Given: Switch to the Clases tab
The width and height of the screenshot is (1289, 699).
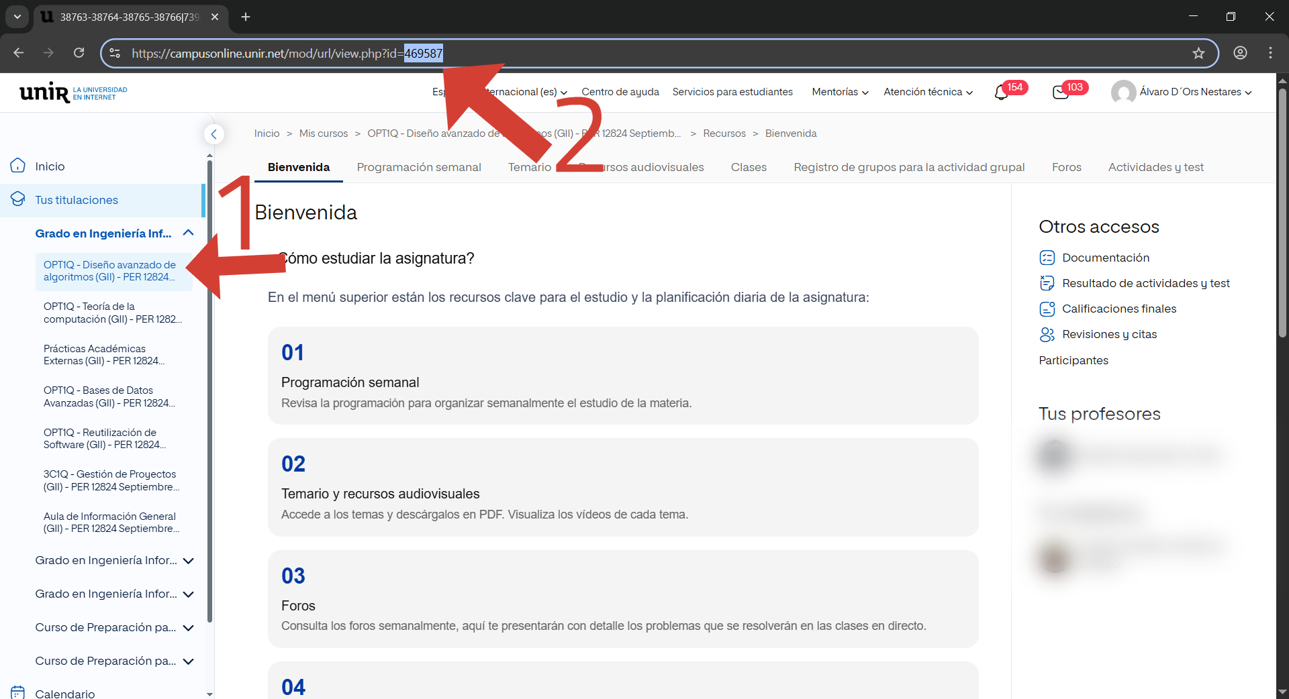Looking at the screenshot, I should click(749, 167).
